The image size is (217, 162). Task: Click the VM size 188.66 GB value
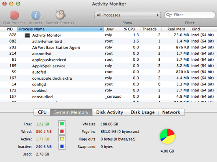click(109, 124)
